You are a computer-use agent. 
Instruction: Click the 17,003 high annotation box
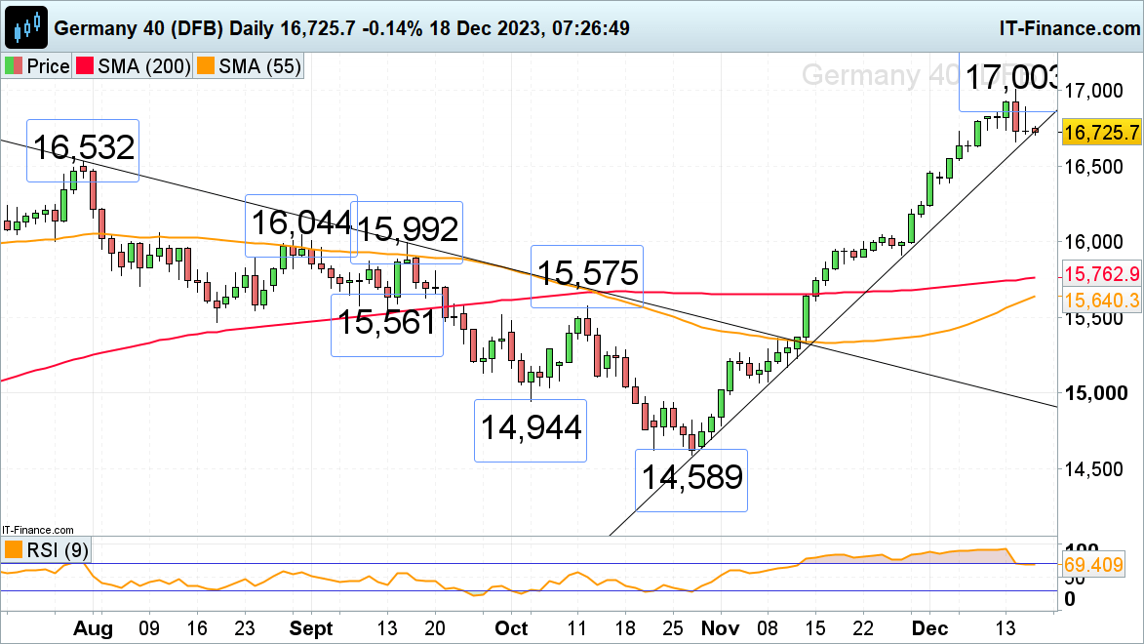[1007, 81]
